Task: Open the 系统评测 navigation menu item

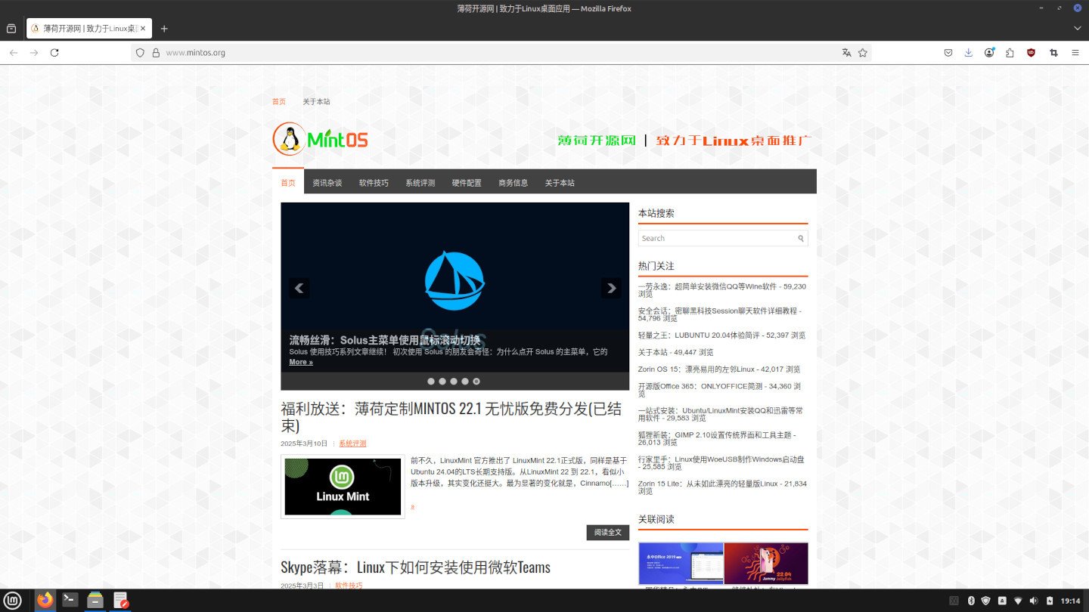Action: (420, 183)
